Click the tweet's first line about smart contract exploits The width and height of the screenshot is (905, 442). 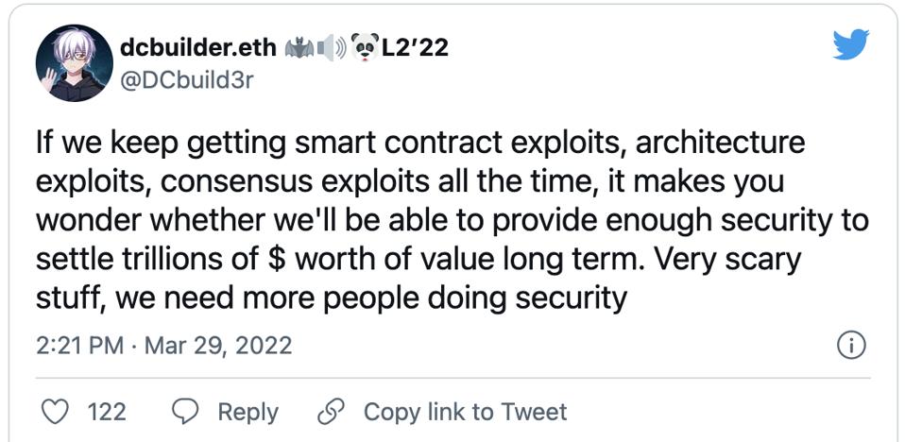click(x=419, y=144)
